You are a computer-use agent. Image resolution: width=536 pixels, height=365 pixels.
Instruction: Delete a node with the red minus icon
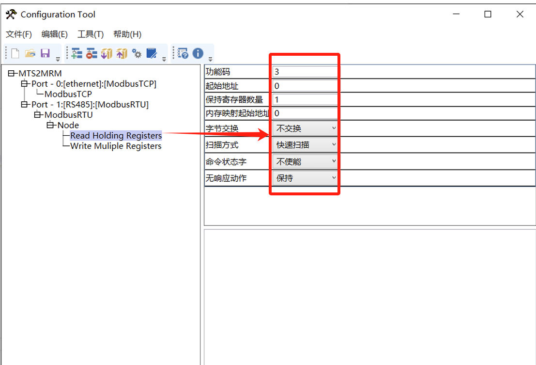tap(92, 53)
